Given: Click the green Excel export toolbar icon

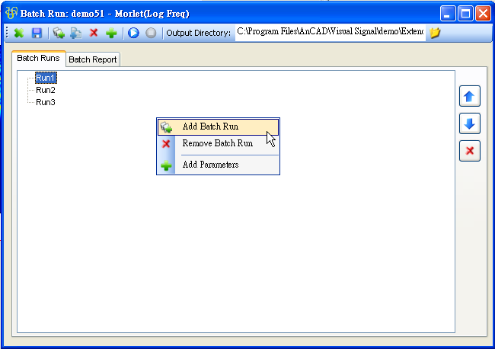Looking at the screenshot, I should pyautogui.click(x=19, y=33).
